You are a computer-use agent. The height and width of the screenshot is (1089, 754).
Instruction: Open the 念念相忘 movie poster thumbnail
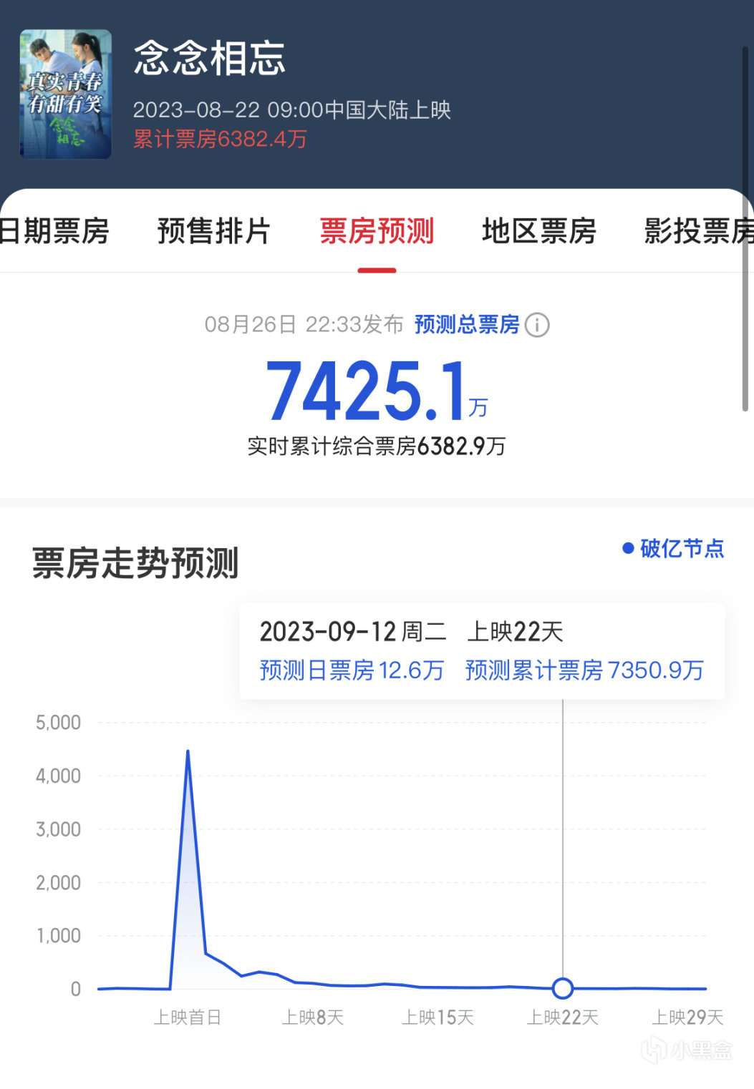[x=66, y=94]
